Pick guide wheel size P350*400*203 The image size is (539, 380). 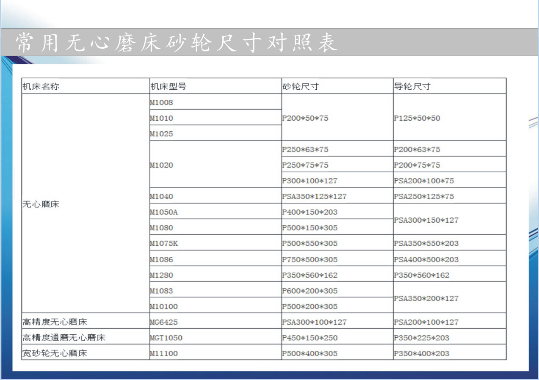point(450,352)
